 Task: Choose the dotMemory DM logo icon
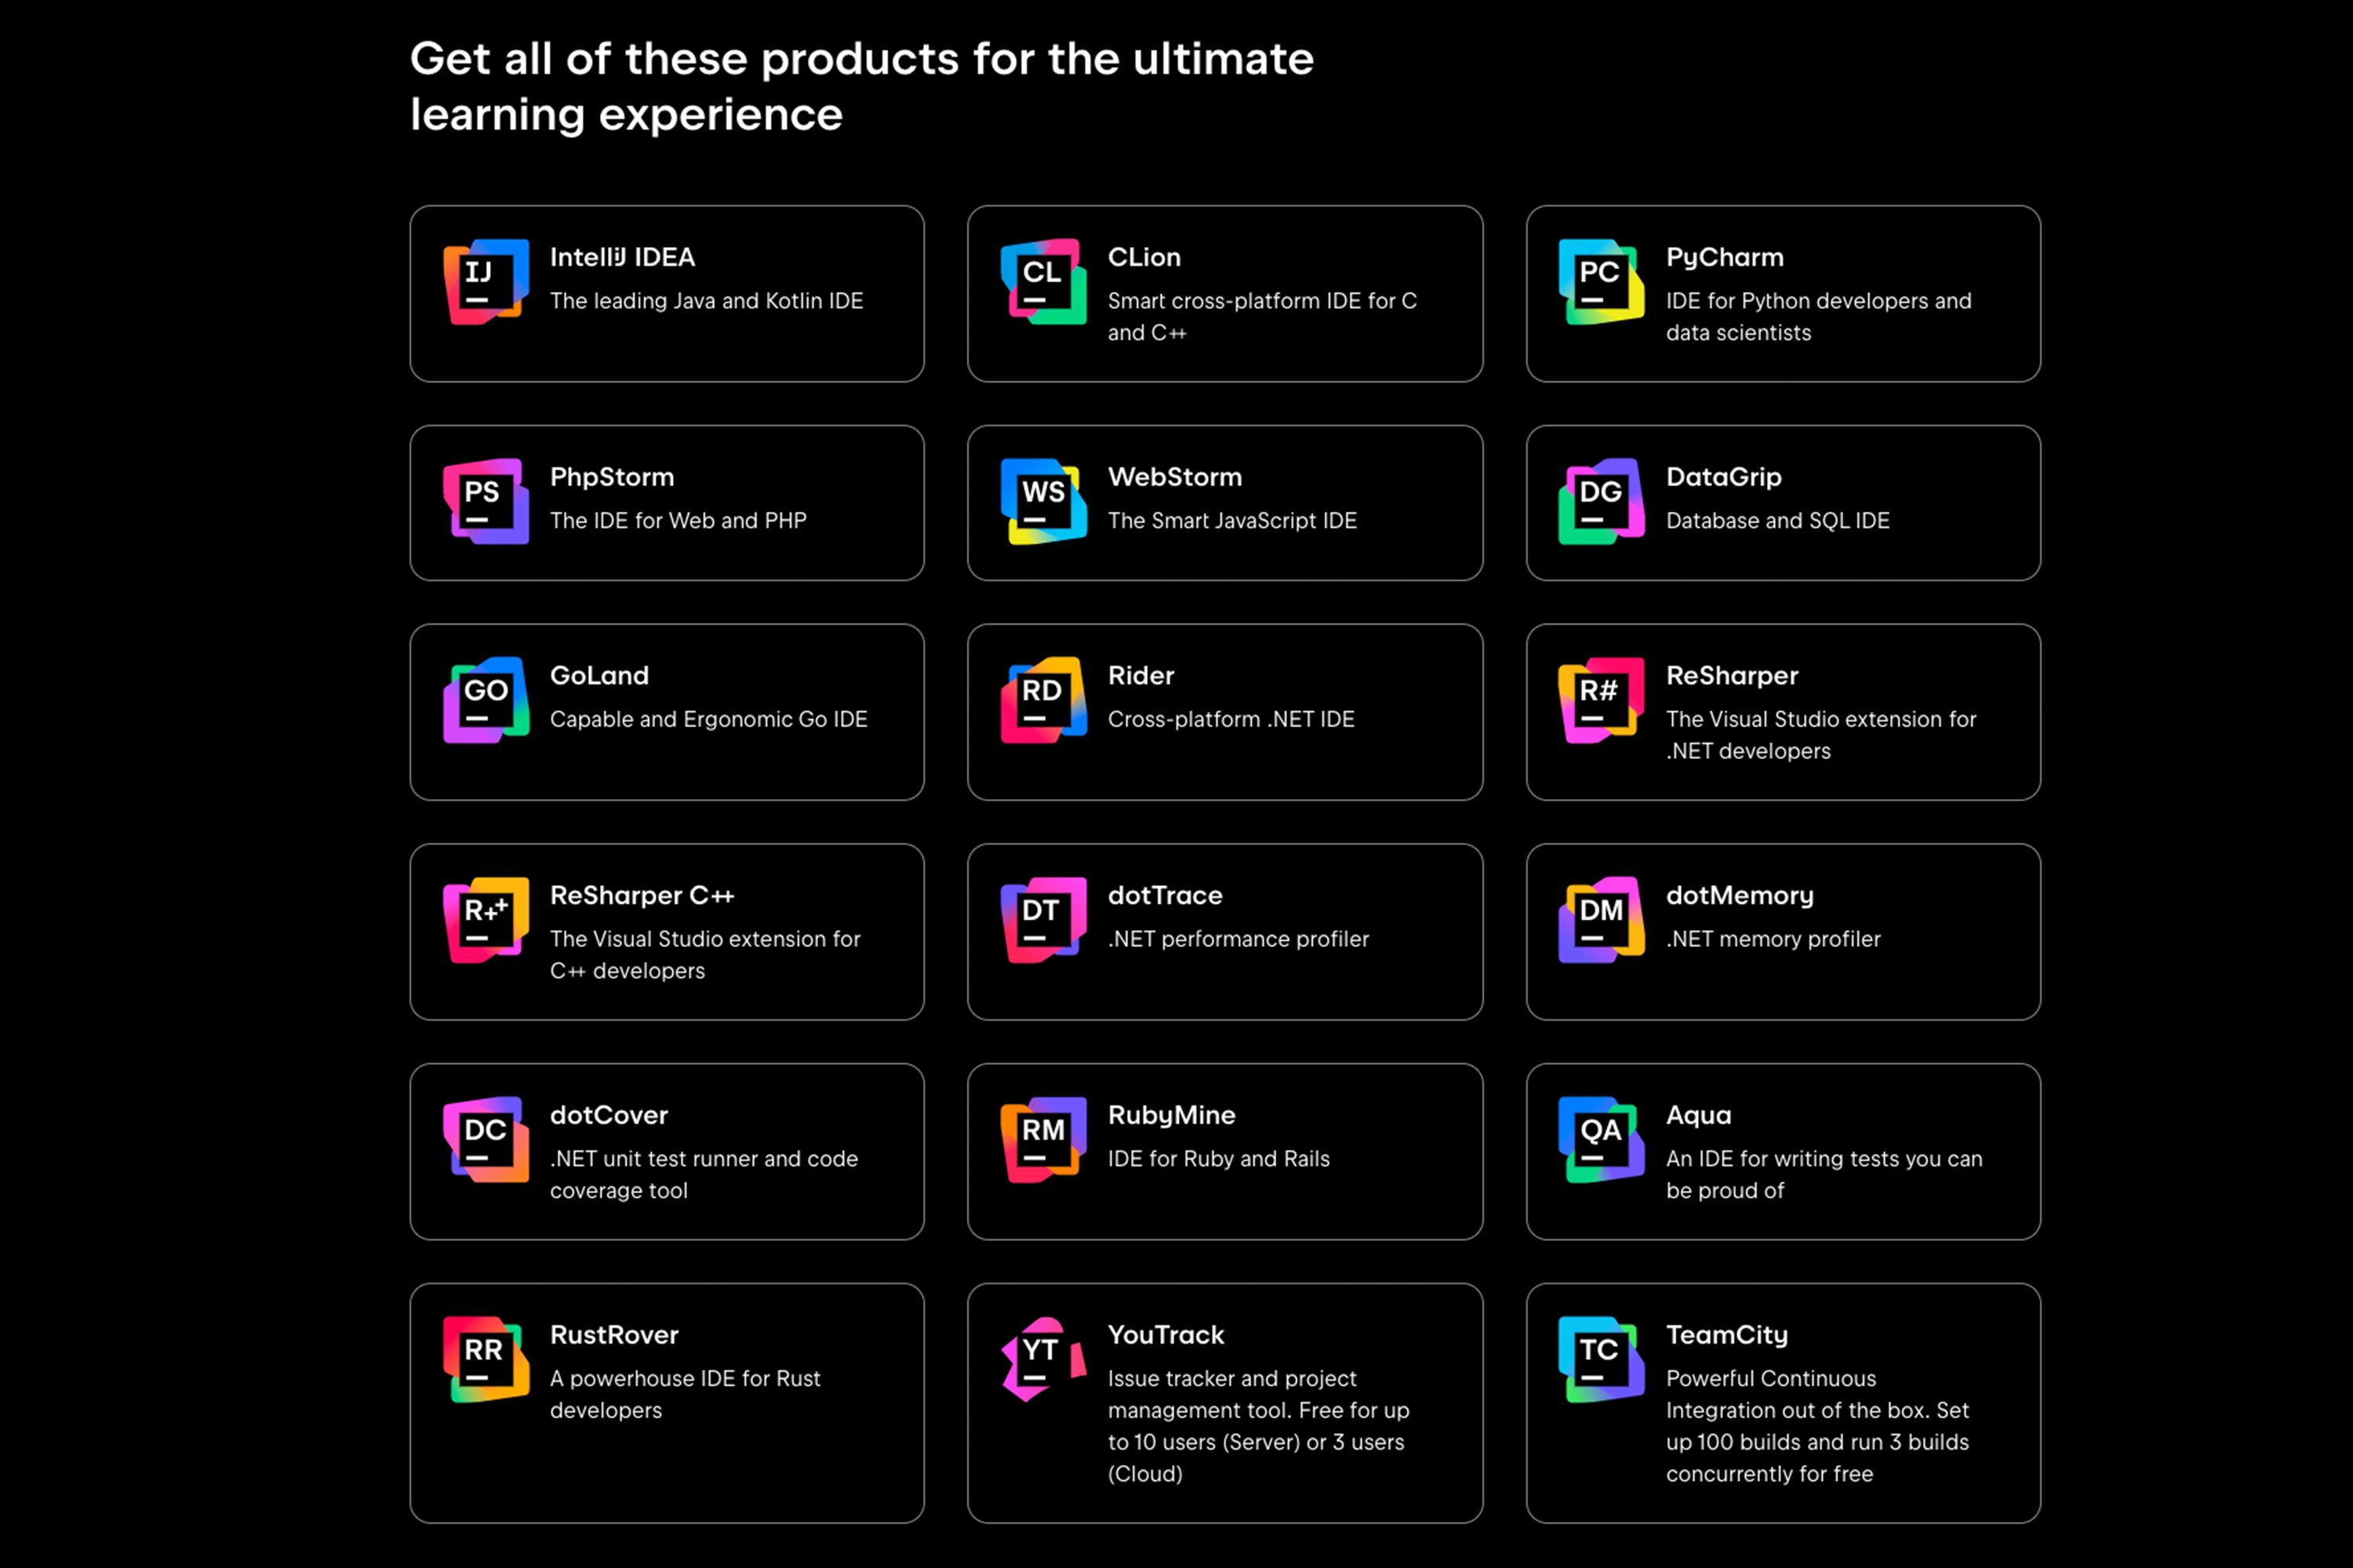click(1602, 920)
